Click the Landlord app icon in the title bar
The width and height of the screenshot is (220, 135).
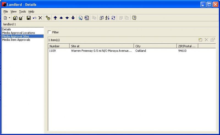point(4,4)
